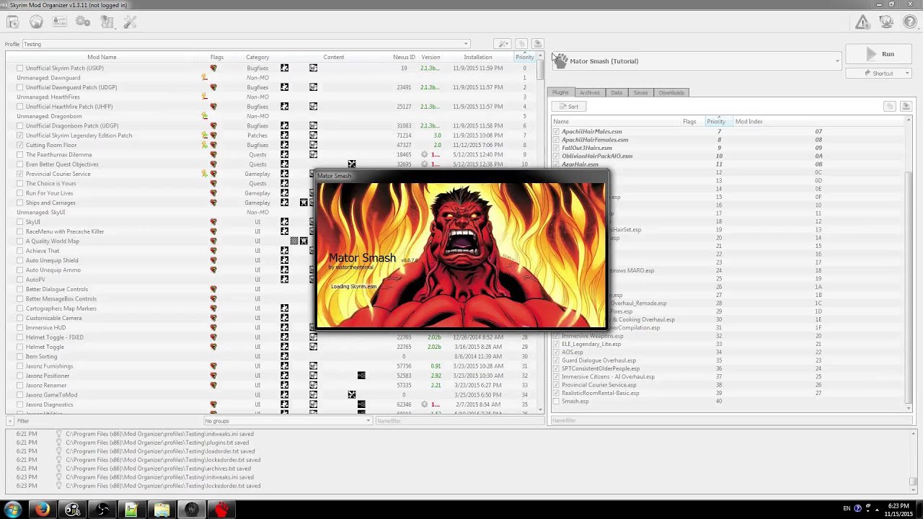Click the heart flag icon for SkyUI mod

click(x=213, y=222)
